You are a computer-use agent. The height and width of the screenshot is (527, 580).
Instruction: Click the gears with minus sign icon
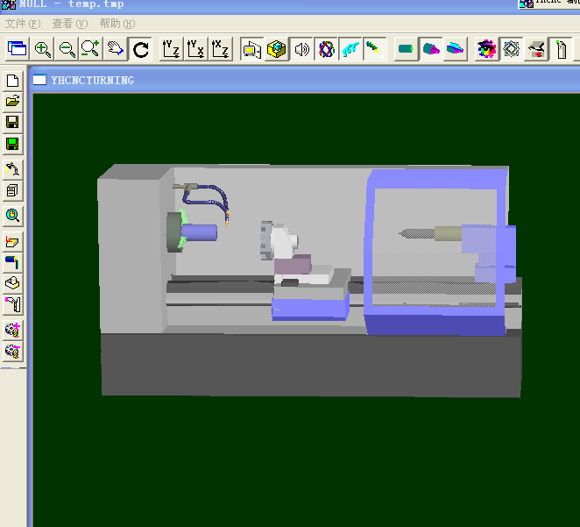[12, 352]
